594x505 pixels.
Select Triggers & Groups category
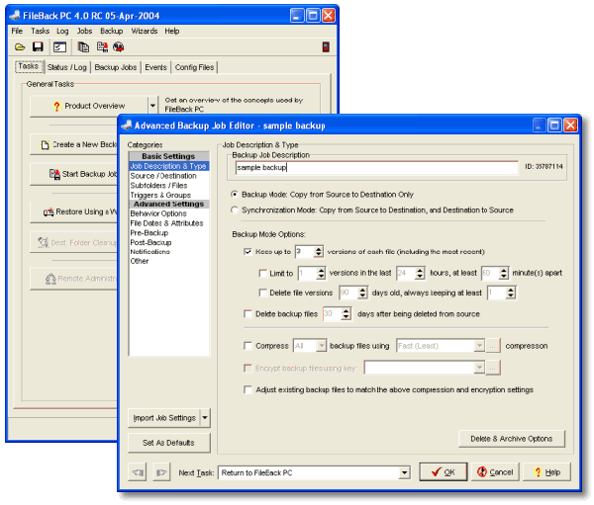(x=169, y=196)
